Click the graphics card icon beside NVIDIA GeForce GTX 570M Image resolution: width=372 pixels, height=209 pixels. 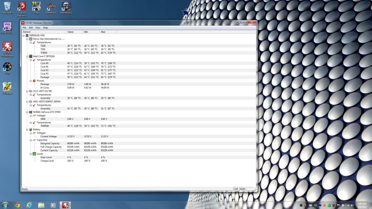(31, 112)
